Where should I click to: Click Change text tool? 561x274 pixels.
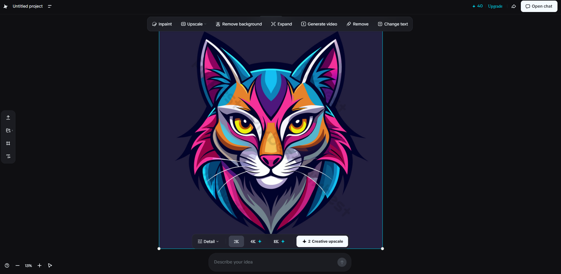tap(393, 24)
